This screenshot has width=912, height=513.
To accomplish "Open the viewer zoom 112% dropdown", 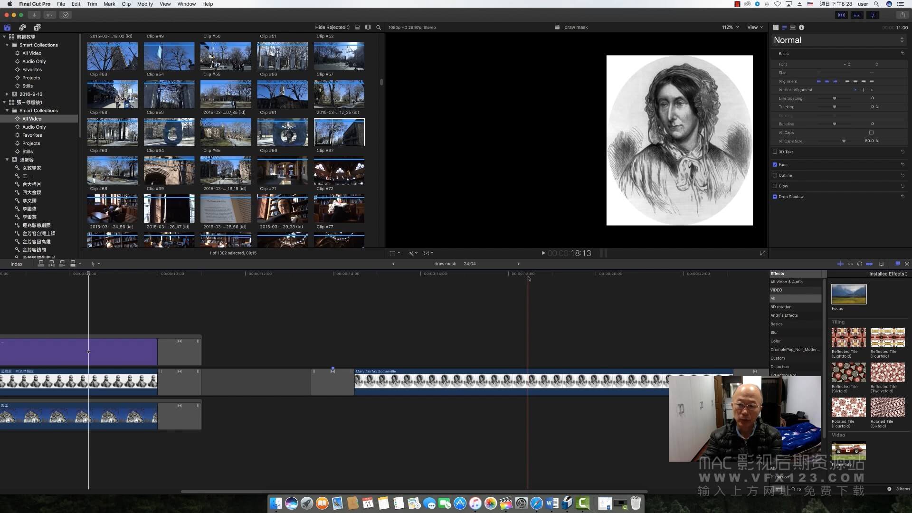I will 731,28.
